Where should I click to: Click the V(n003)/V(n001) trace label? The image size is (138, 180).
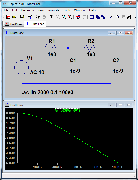(x=67, y=111)
